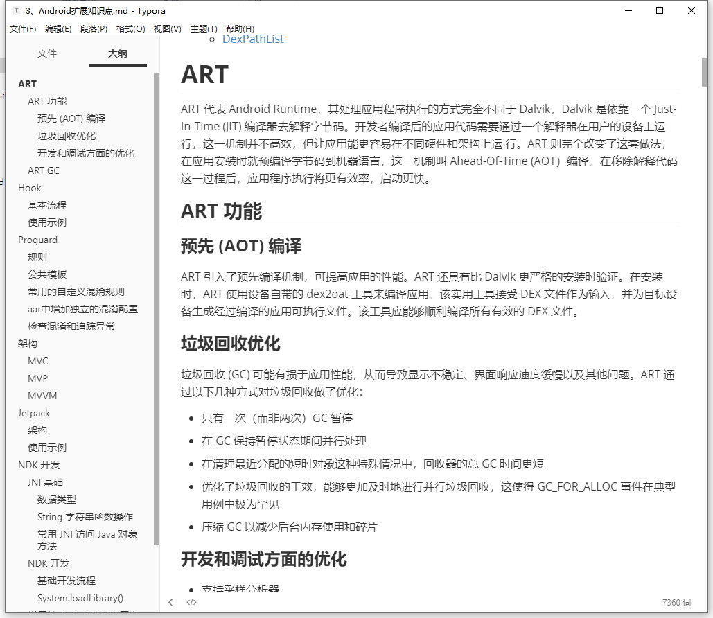Select Hook in the outline
This screenshot has height=618, width=713.
tap(30, 188)
